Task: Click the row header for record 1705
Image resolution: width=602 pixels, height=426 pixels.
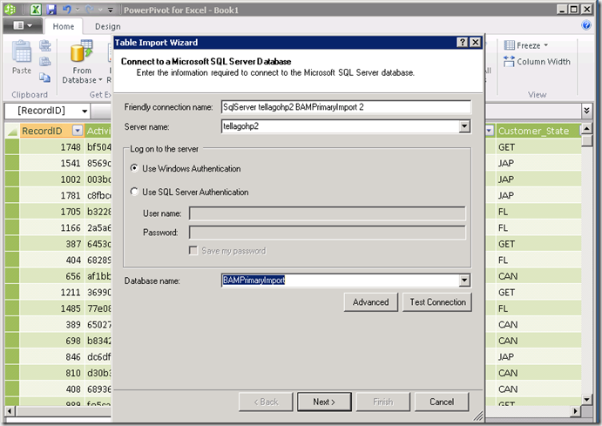Action: [x=12, y=212]
